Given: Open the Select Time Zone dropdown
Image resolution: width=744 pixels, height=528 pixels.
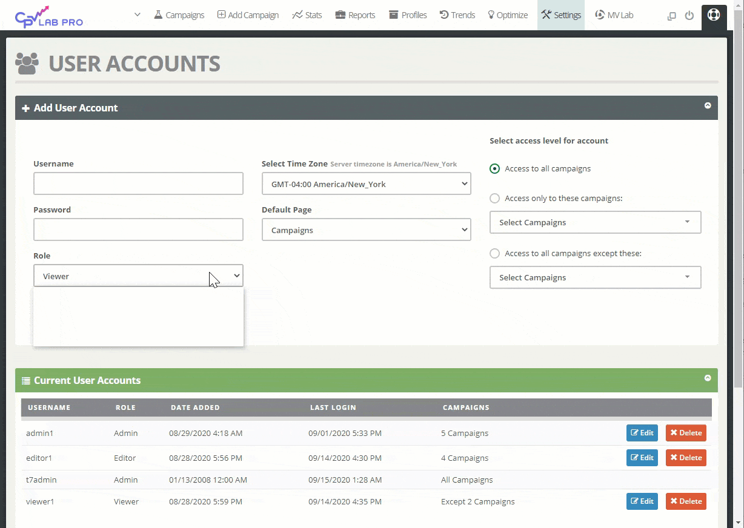Looking at the screenshot, I should [x=366, y=184].
